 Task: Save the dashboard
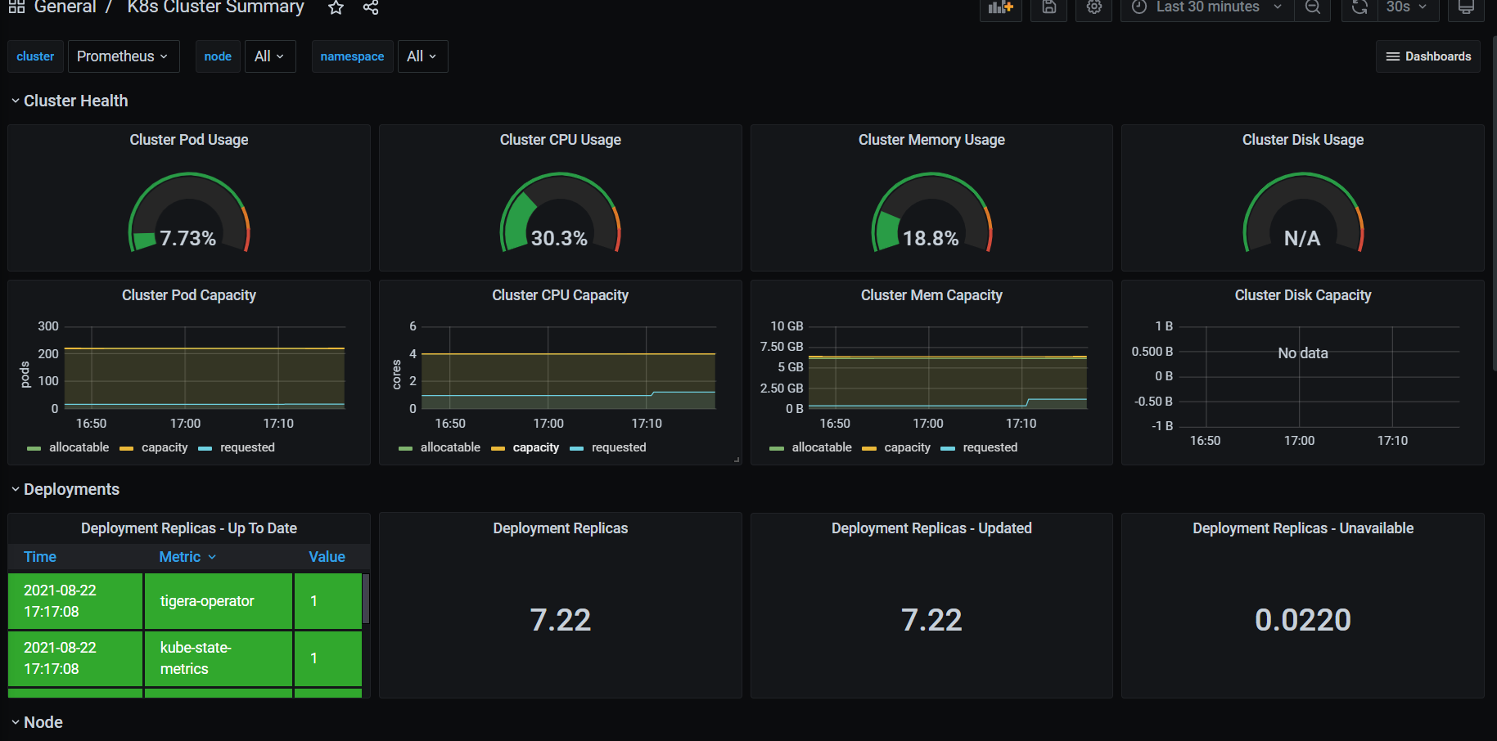click(1049, 7)
